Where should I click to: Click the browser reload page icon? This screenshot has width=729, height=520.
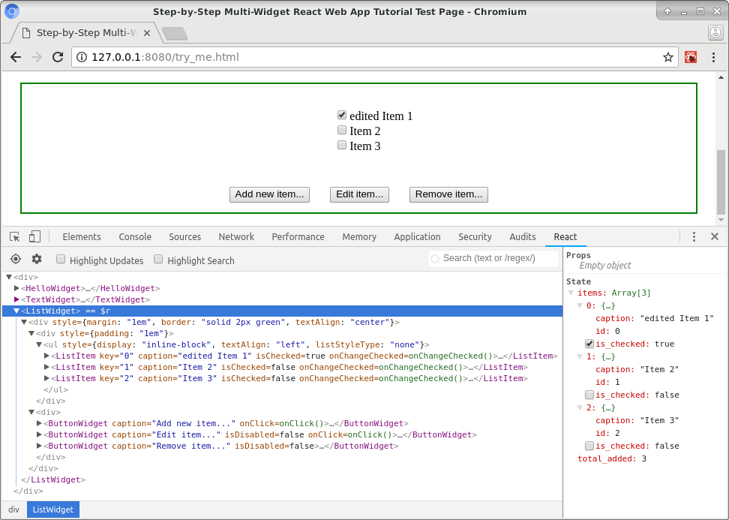57,57
